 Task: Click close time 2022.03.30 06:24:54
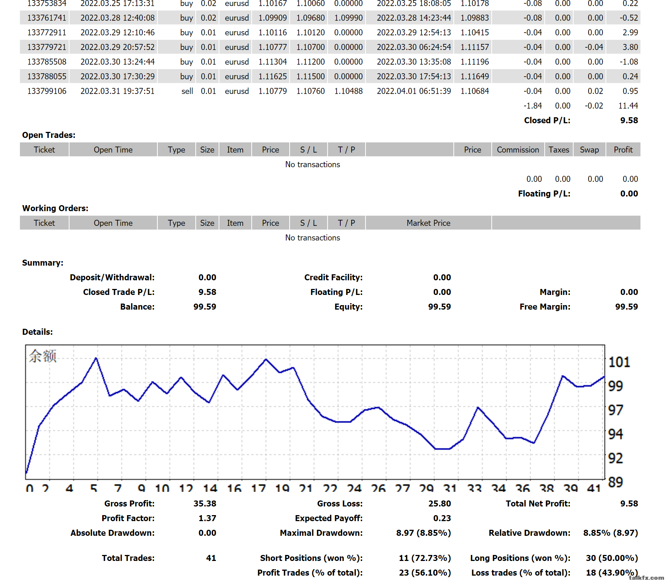tap(414, 47)
